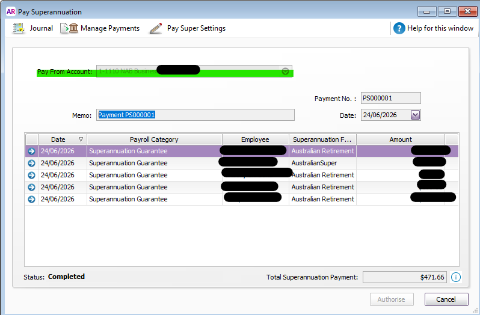Open the arrow icon for the AustralianSuper row

[x=31, y=163]
